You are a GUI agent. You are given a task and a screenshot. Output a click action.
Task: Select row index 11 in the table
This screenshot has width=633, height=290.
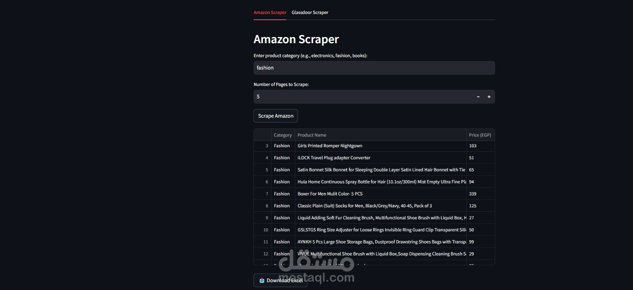pos(263,241)
